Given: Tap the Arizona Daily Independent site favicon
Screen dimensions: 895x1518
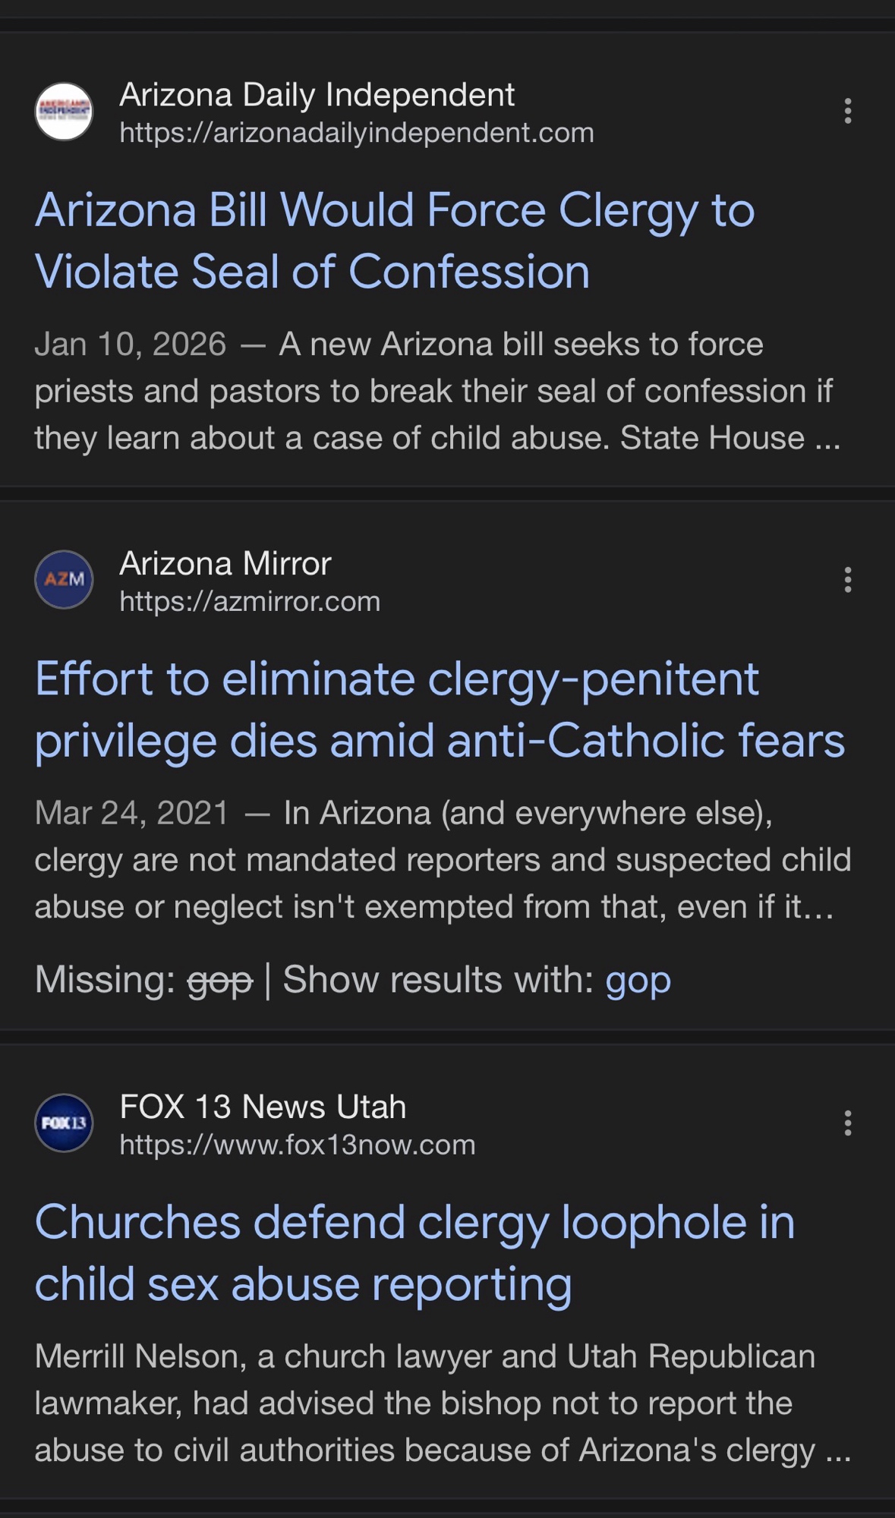Looking at the screenshot, I should point(64,112).
